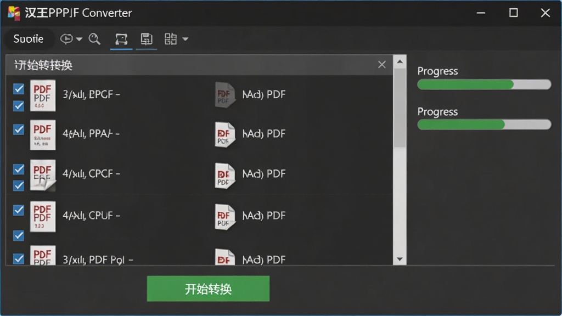Select the file name text PDF Pgl

tap(98, 259)
